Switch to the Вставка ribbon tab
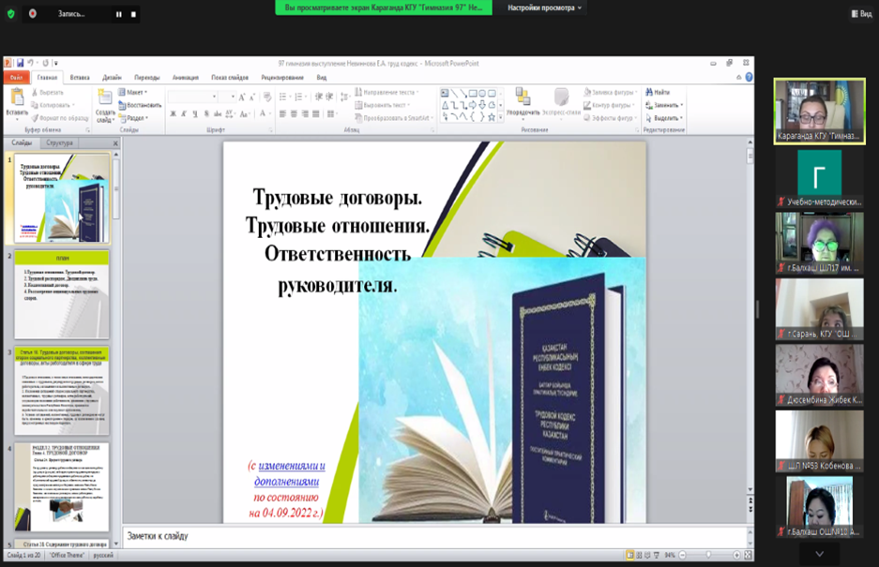This screenshot has width=879, height=567. 80,78
